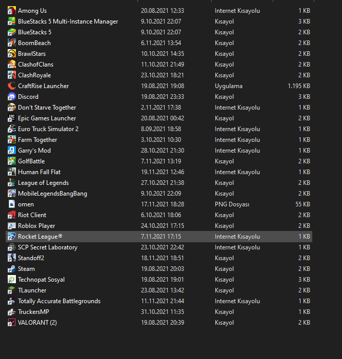Click the SCP Secret Laboratory icon
Viewport: 342px width, 359px height.
click(12, 247)
